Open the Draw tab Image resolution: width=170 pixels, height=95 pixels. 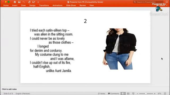23,5
